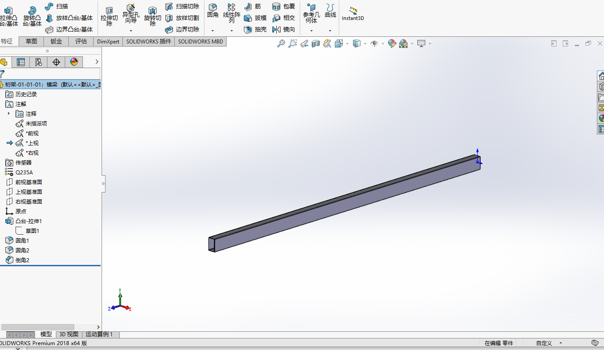Activate 边界凸台/基体 boundary boss tool
The width and height of the screenshot is (604, 350).
point(69,29)
